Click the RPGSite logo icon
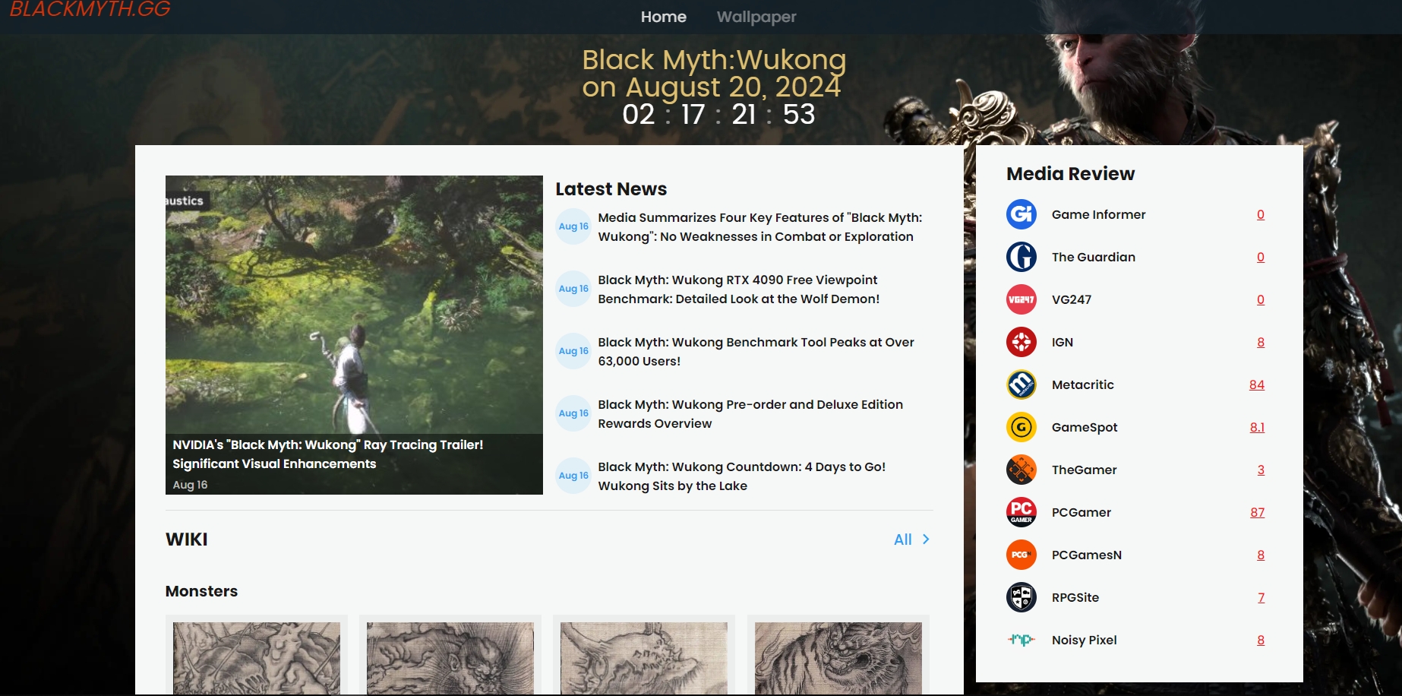The height and width of the screenshot is (696, 1402). pos(1022,597)
